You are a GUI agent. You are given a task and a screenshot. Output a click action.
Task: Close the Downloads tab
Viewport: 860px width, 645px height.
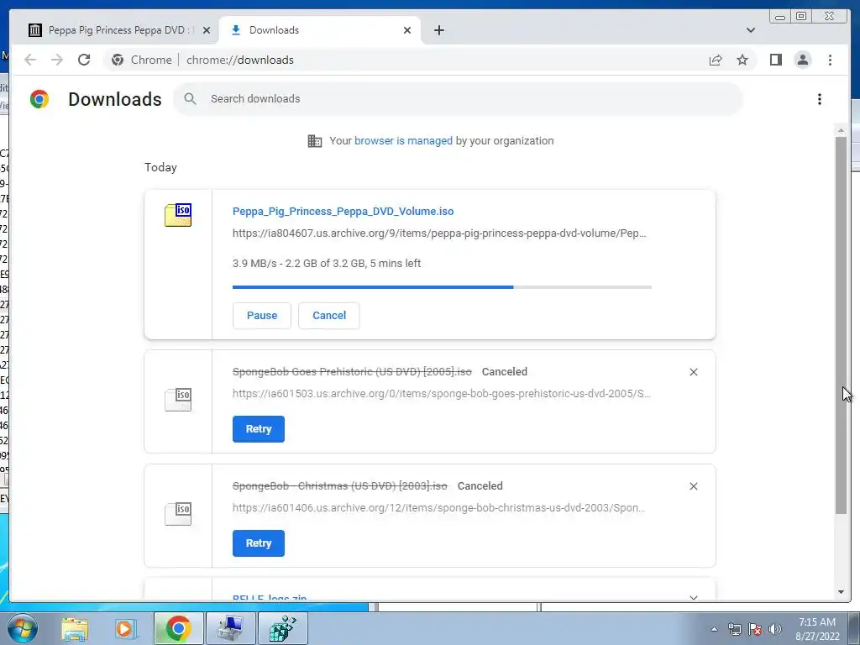point(407,30)
